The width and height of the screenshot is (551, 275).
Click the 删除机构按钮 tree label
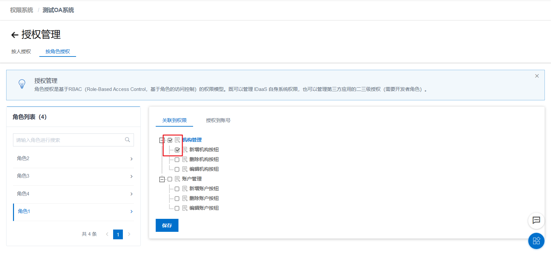(204, 159)
